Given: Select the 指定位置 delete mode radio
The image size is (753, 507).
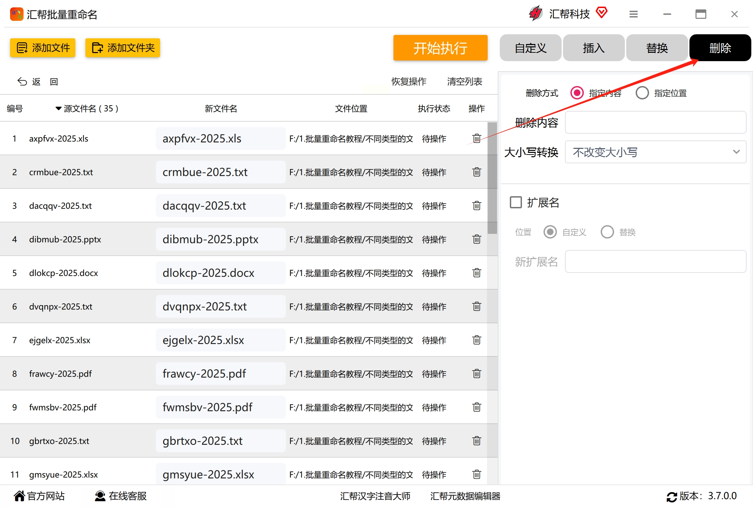Looking at the screenshot, I should [642, 93].
